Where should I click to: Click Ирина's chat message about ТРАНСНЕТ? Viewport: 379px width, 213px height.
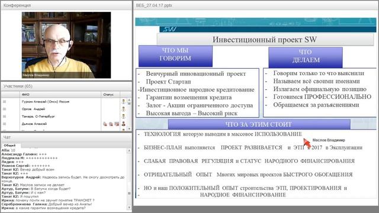48,200
